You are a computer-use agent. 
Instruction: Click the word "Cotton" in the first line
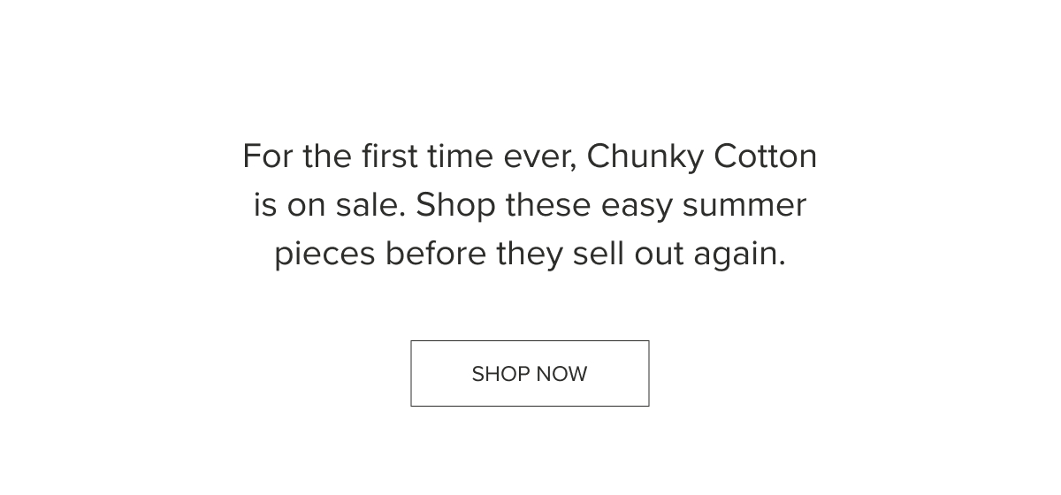tap(766, 156)
